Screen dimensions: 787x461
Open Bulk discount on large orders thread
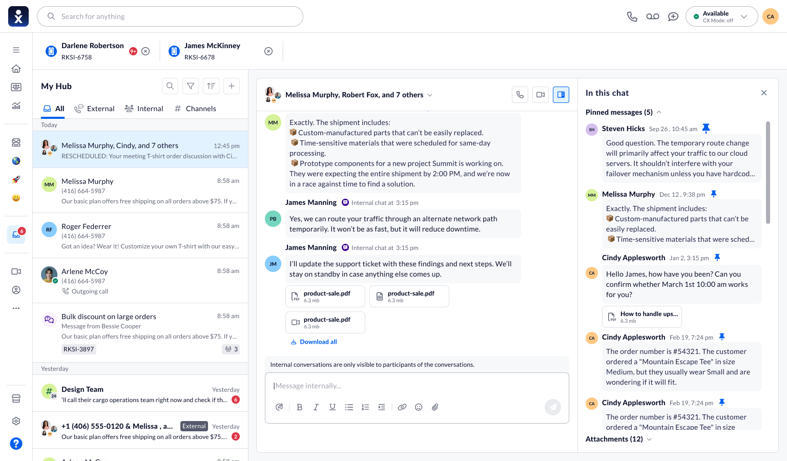pyautogui.click(x=140, y=333)
